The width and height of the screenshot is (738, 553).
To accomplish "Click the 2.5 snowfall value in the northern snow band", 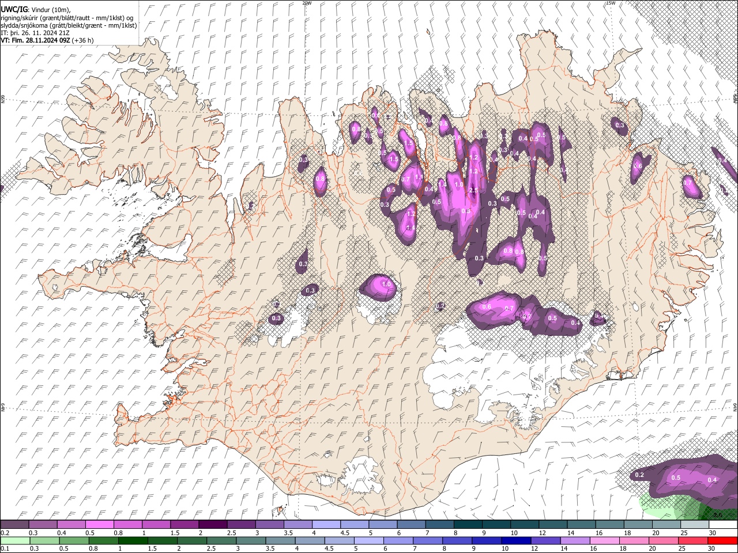I will [473, 191].
